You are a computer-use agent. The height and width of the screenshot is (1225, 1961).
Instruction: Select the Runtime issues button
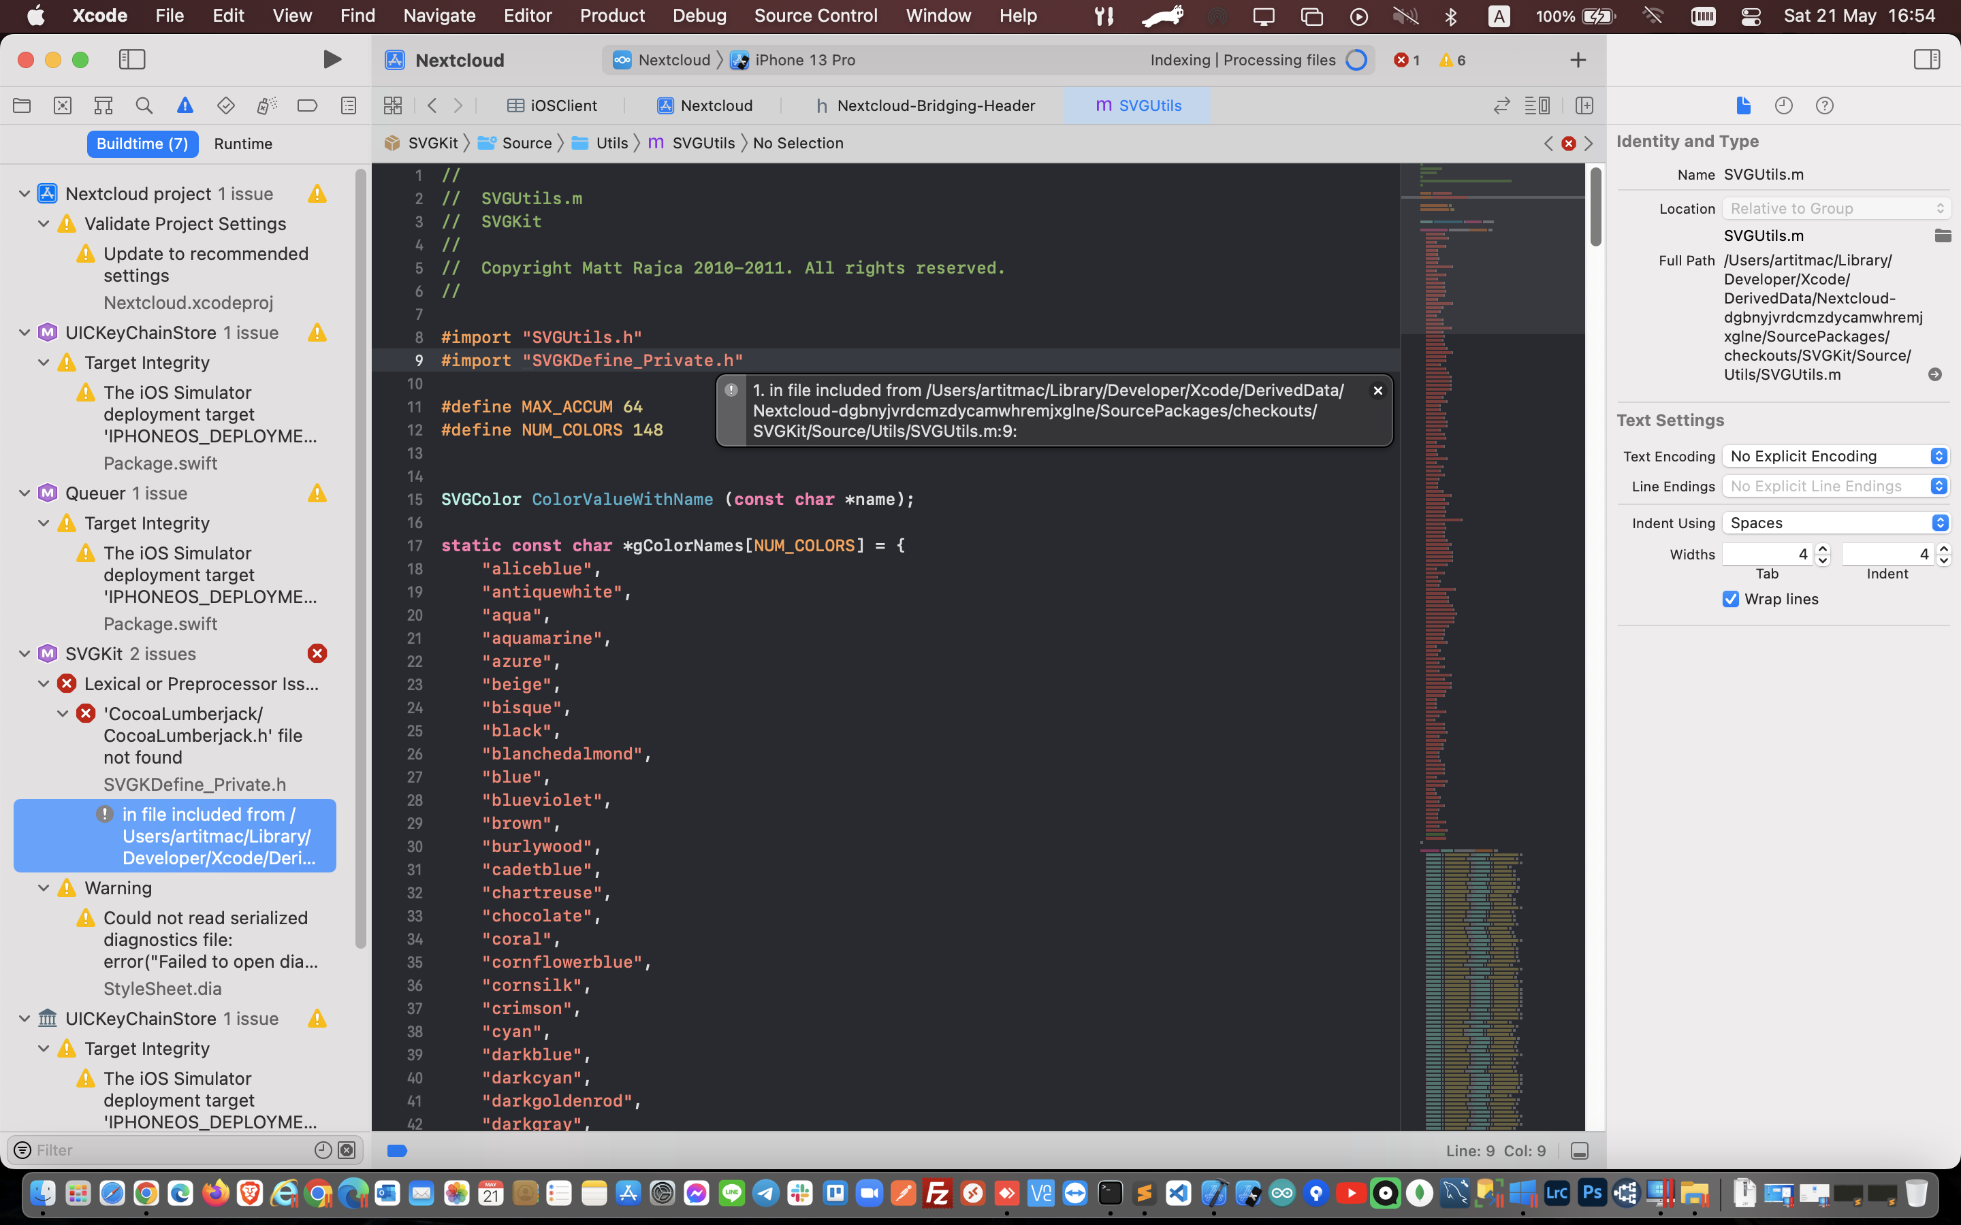click(x=243, y=144)
